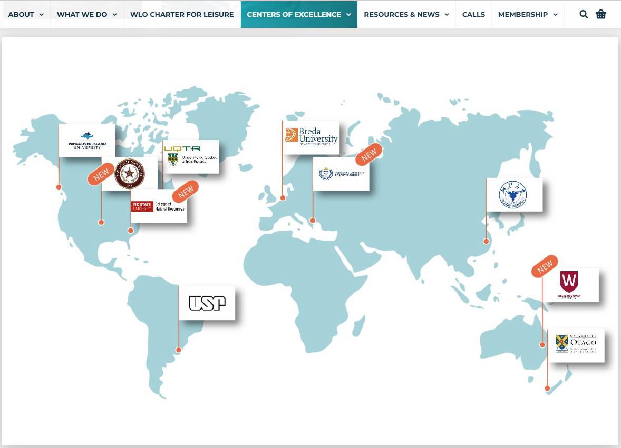
Task: Open Resources & News menu
Action: point(406,14)
